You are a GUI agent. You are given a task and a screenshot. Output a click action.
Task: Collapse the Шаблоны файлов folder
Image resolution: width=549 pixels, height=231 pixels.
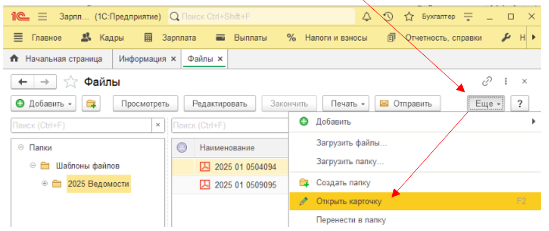click(x=33, y=165)
